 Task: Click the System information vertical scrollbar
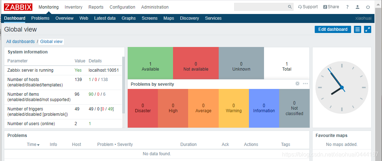click(123, 85)
